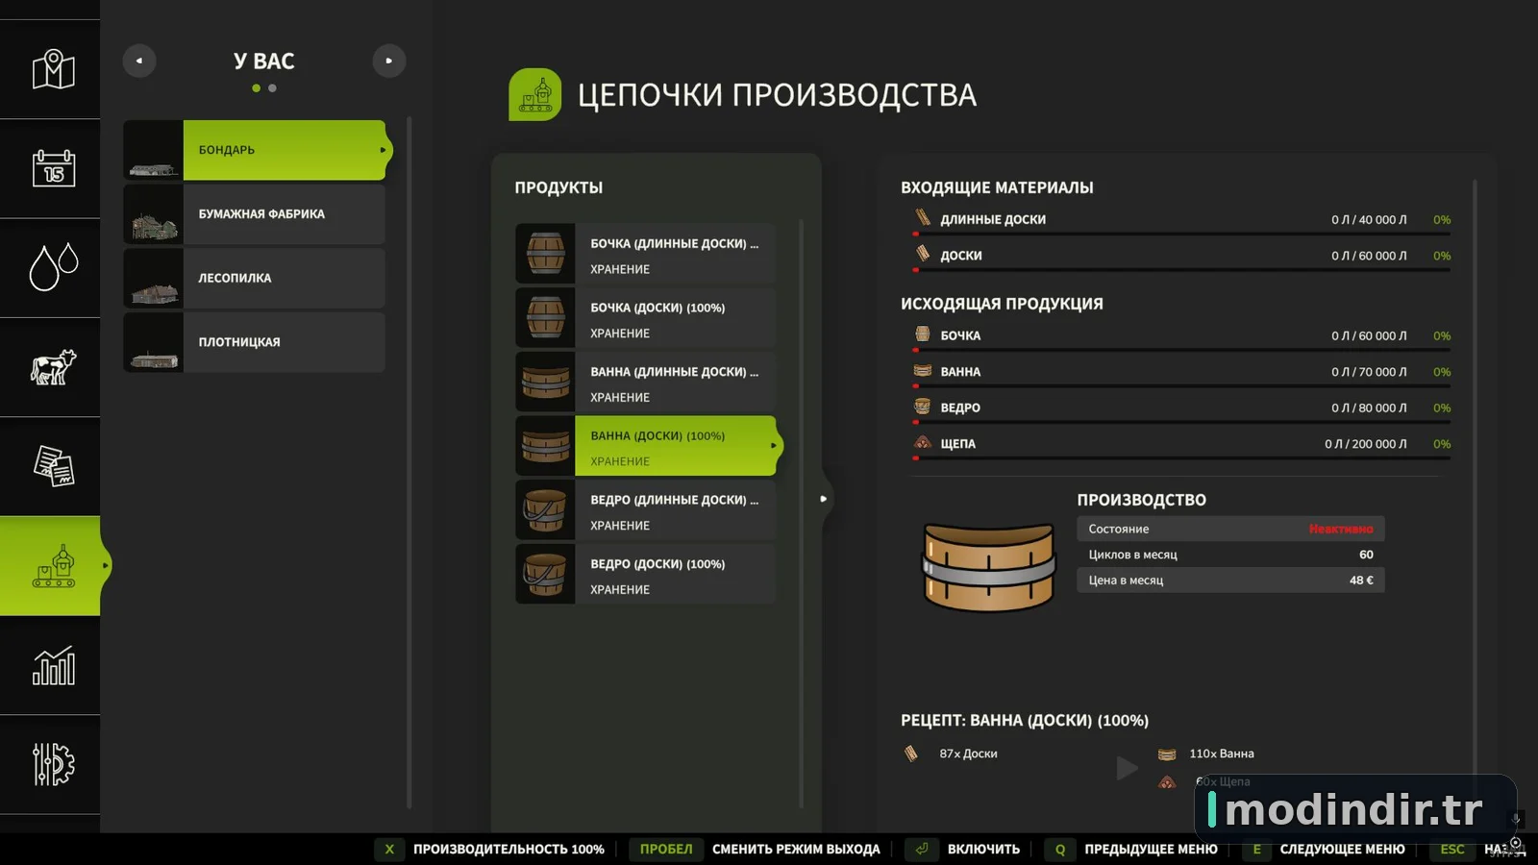
Task: Click the Состояние status row
Action: (1230, 529)
